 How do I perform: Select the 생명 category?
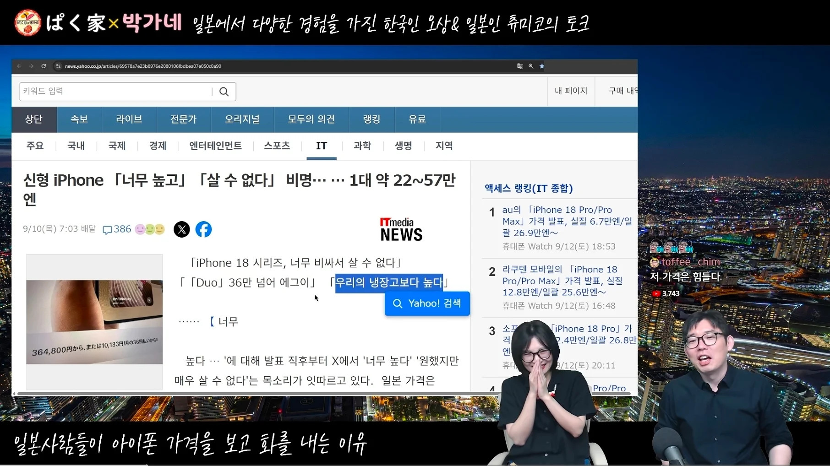click(404, 146)
